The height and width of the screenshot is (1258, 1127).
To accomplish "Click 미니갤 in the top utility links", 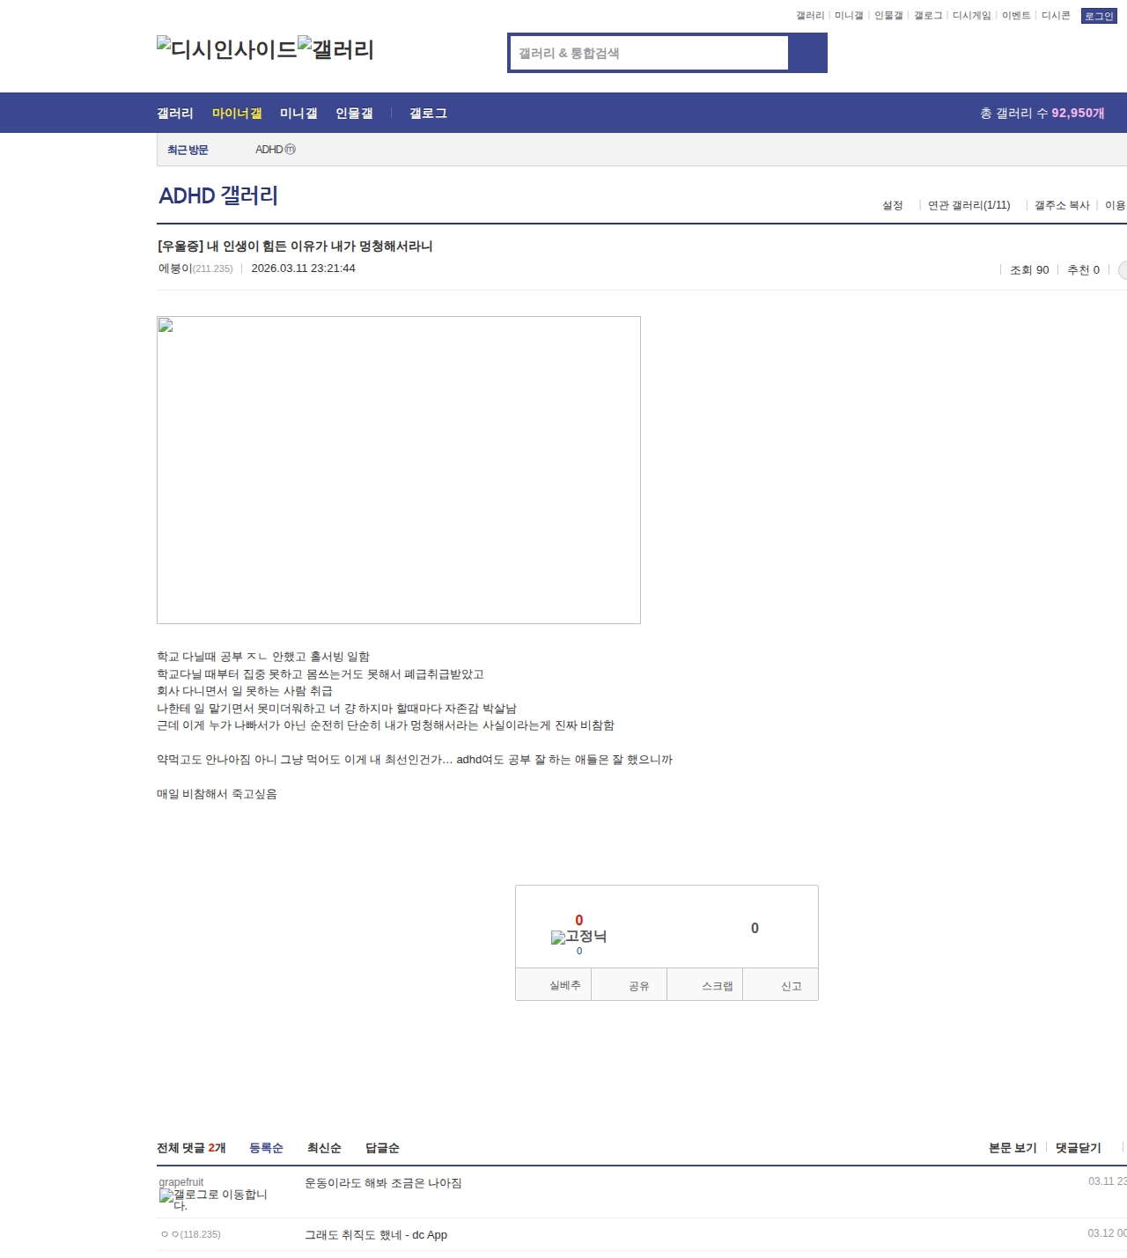I will [849, 16].
